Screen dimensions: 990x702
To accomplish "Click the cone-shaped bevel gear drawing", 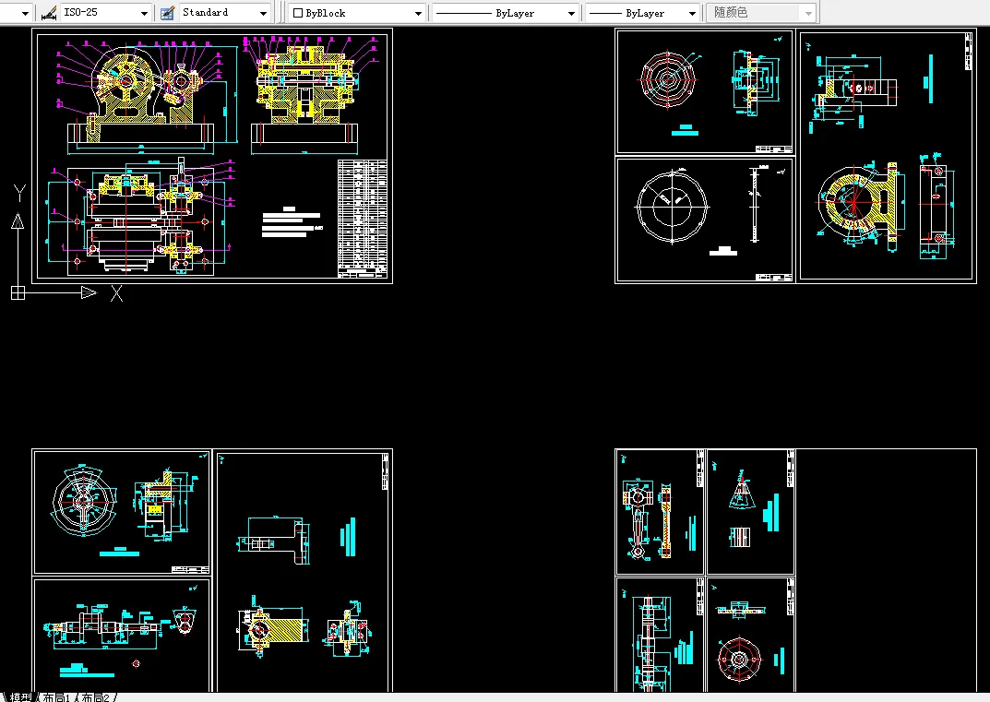I will click(742, 489).
